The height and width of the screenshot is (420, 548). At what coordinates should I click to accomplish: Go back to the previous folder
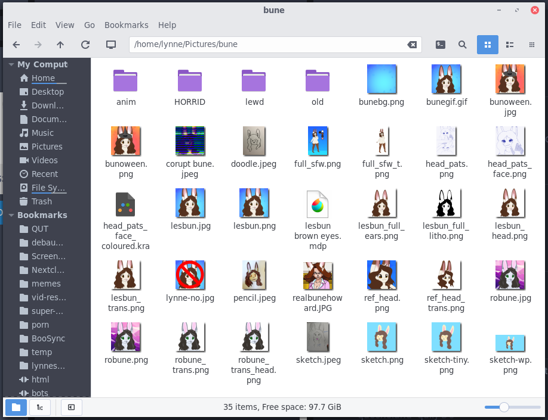pyautogui.click(x=16, y=45)
